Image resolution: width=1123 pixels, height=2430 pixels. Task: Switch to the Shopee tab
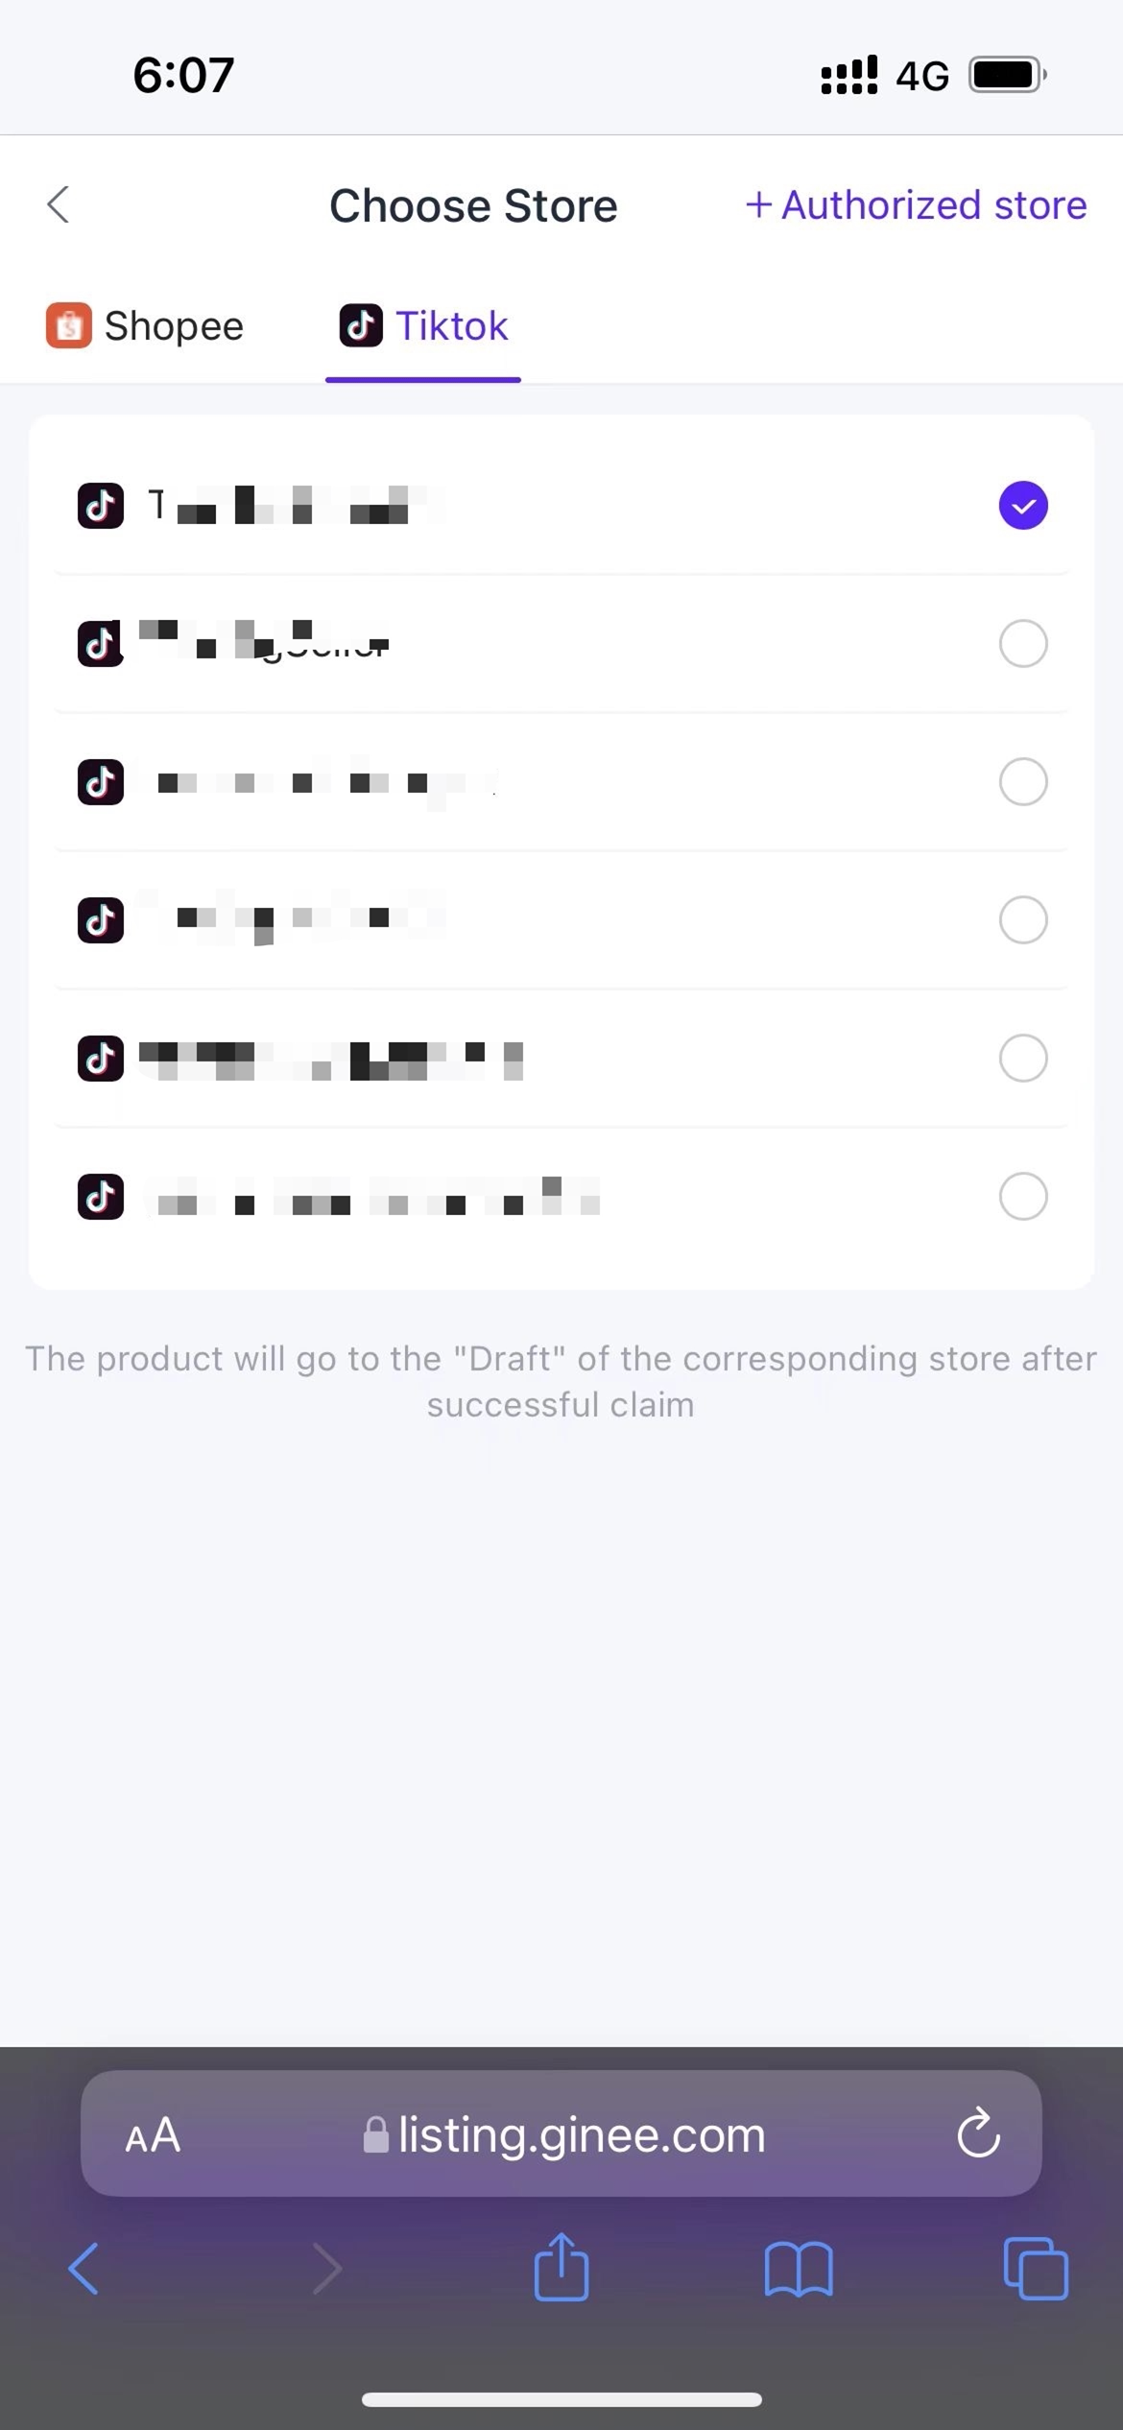145,326
